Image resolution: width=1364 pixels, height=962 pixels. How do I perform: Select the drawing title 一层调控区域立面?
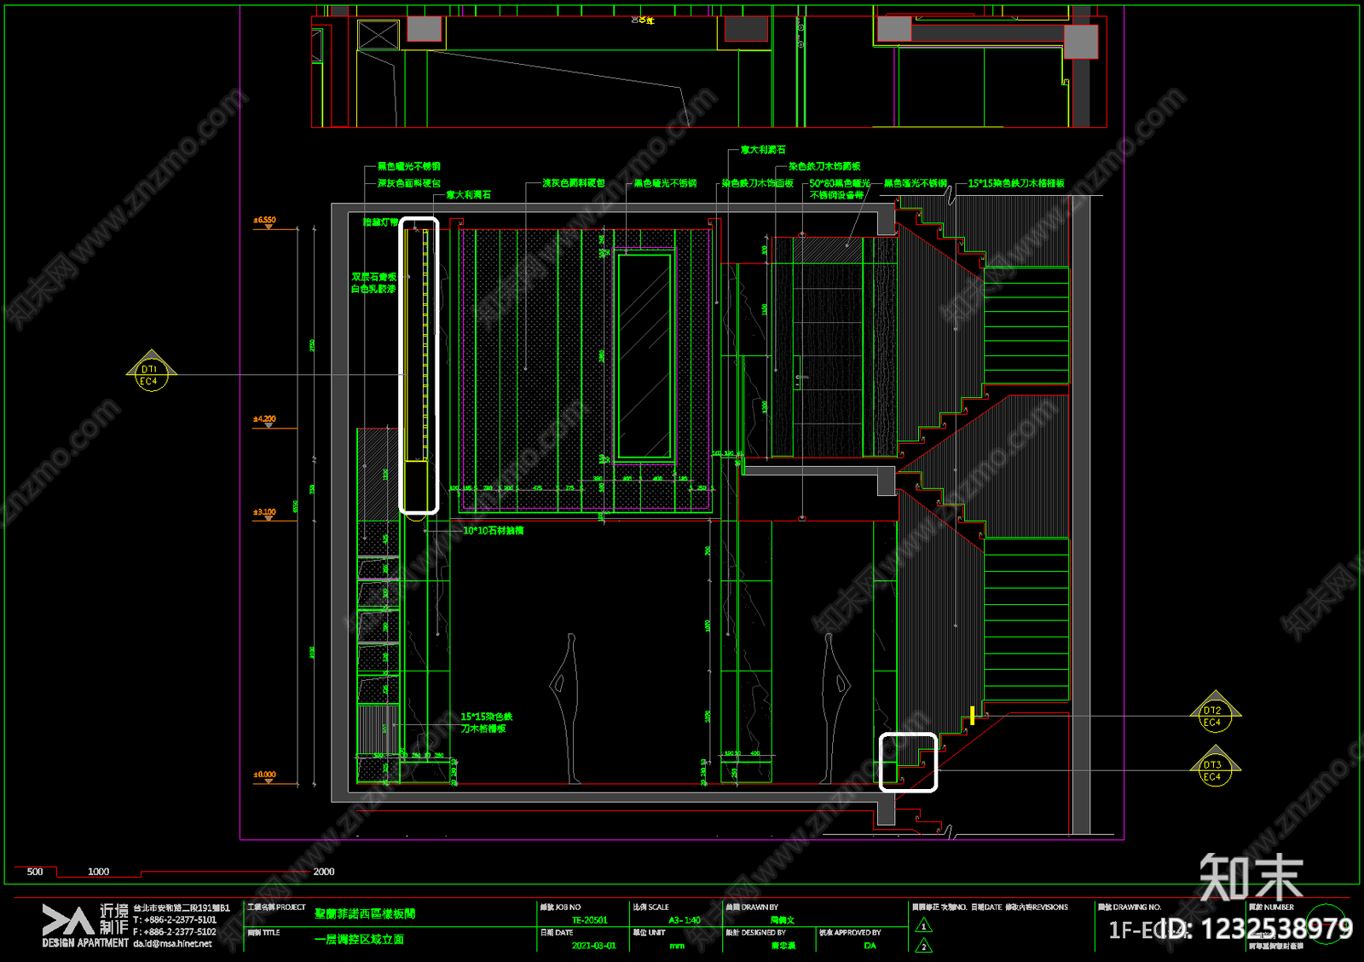click(359, 940)
